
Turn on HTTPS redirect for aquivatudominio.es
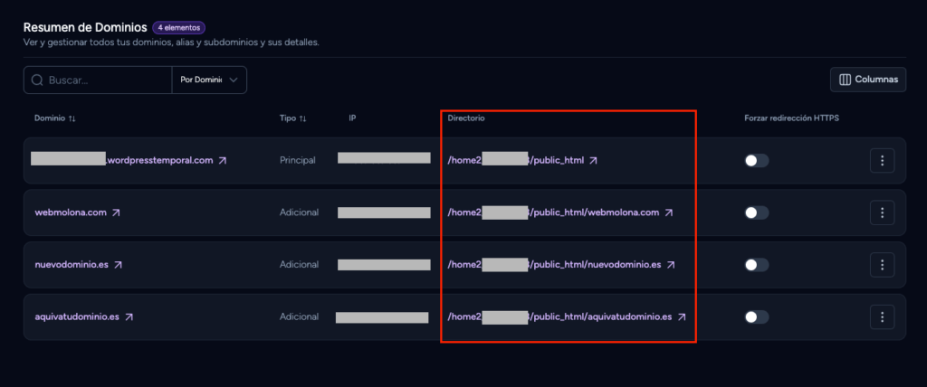click(756, 317)
